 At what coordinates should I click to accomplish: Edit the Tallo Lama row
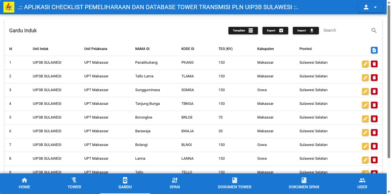tap(365, 78)
